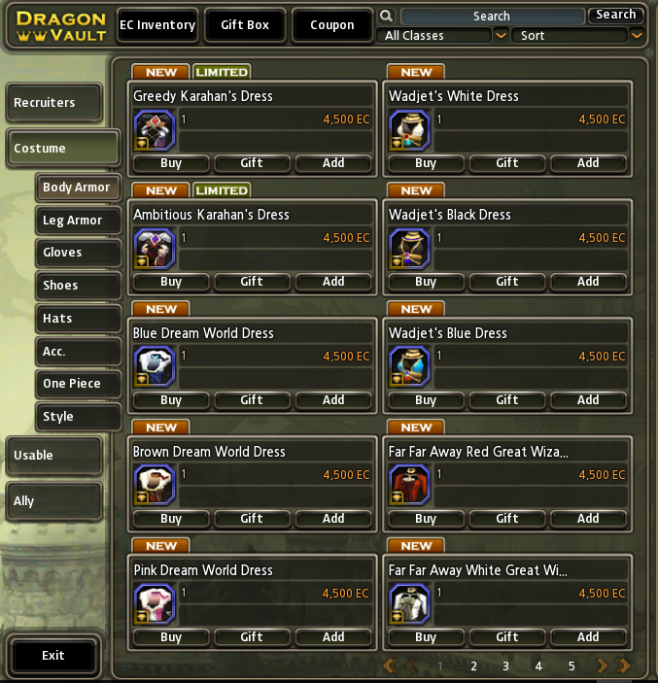Click the magnifying glass search icon

pos(386,17)
